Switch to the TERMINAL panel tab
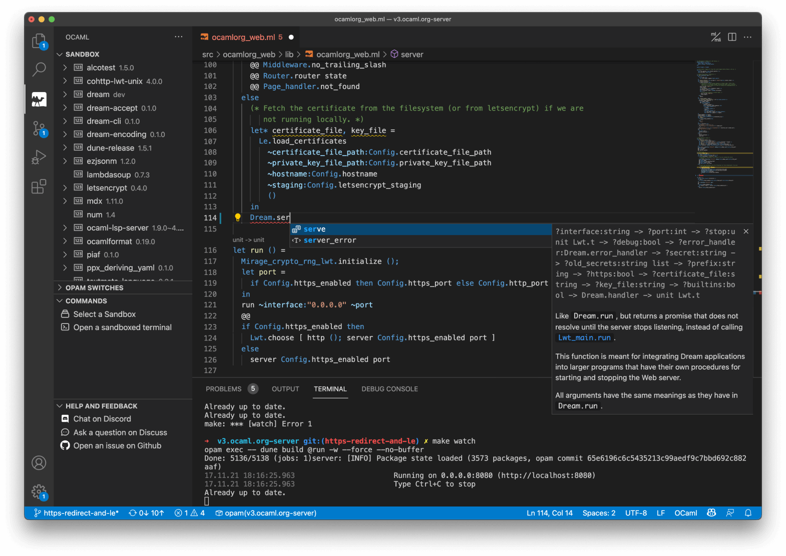Screen dimensions: 786x556 [x=330, y=389]
